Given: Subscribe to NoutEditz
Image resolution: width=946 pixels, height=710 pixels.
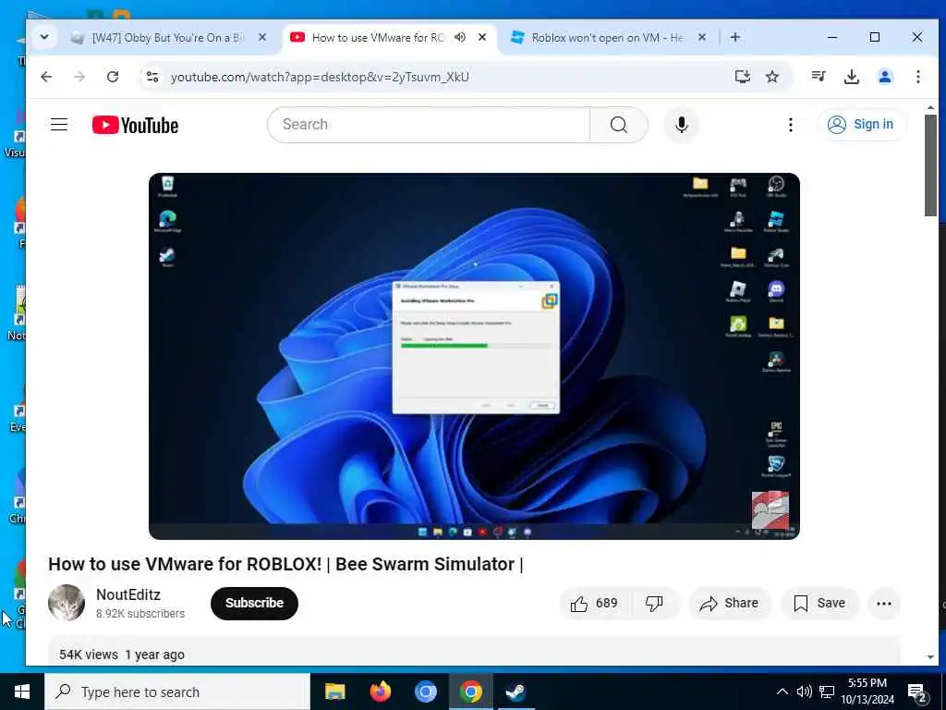Looking at the screenshot, I should pyautogui.click(x=254, y=603).
